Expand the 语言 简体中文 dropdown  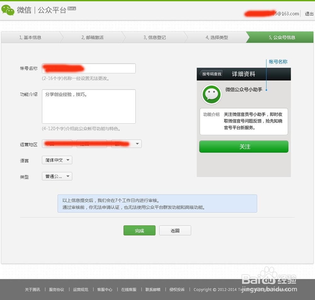[57, 160]
